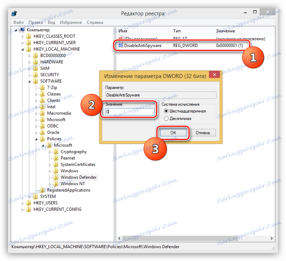
Task: Click the 7-Zip folder icon
Action: tap(42, 88)
